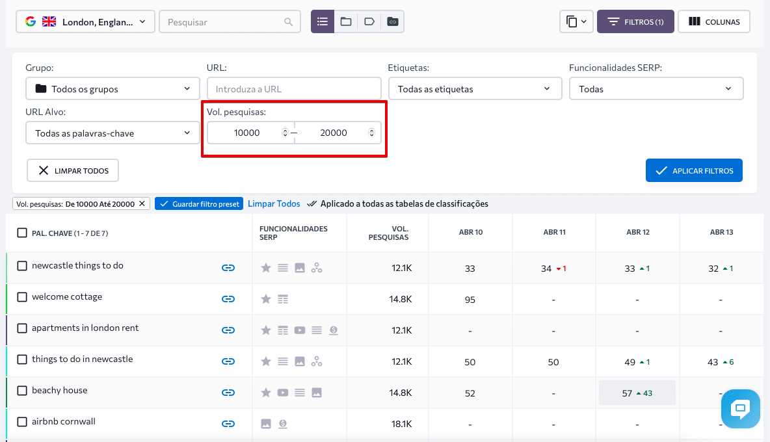
Task: Click the maximum volume 20000 field
Action: 334,133
